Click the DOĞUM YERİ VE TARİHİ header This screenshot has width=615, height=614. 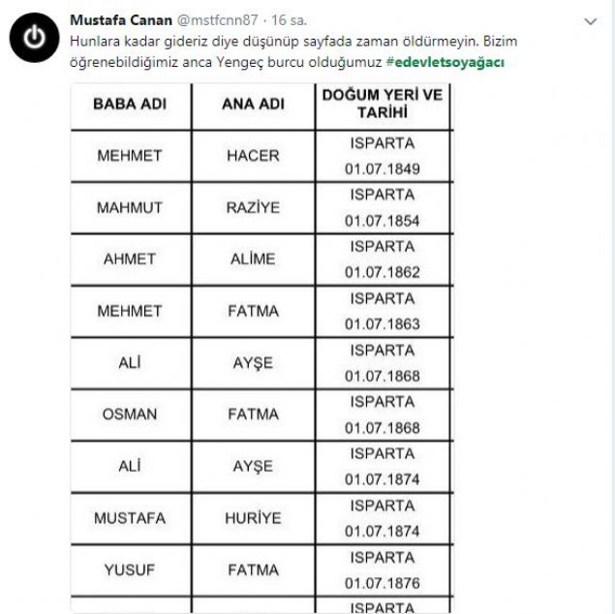[382, 105]
